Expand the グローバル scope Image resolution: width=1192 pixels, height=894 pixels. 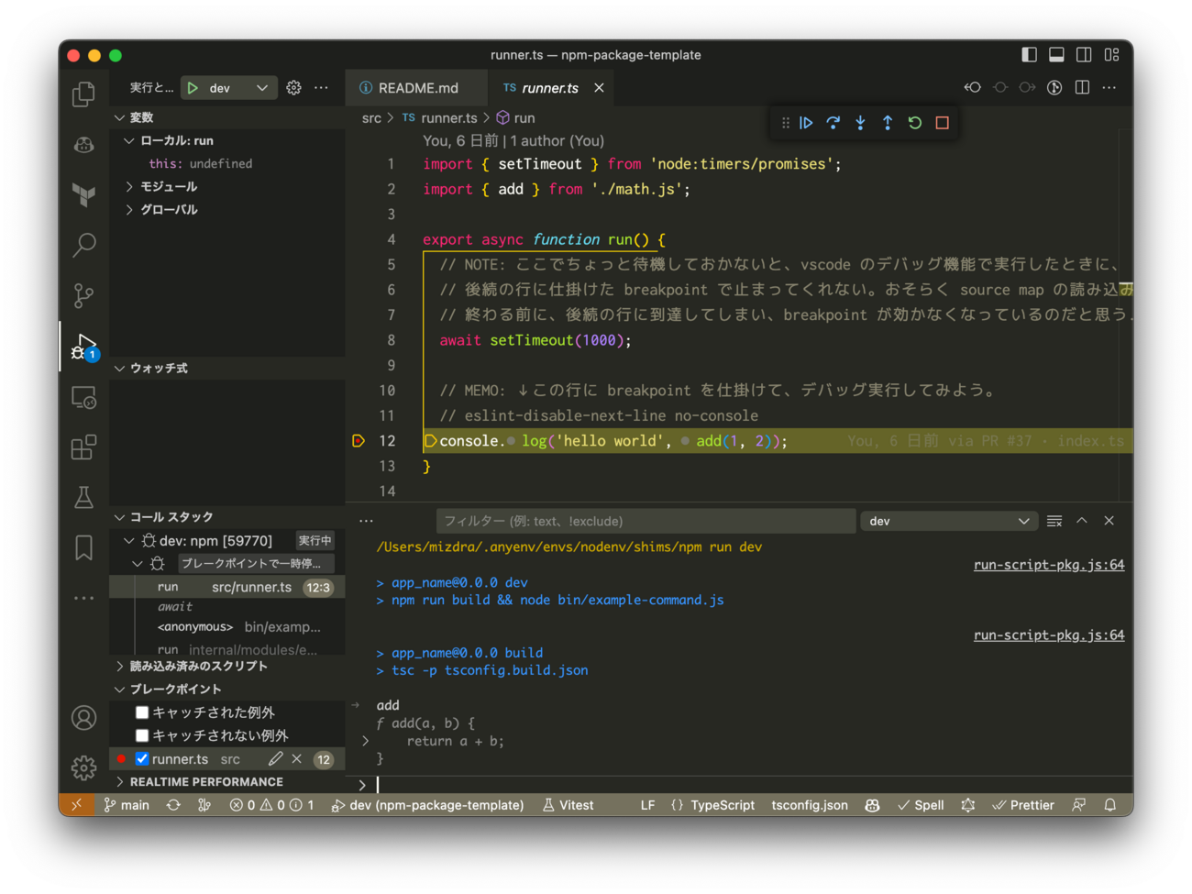(x=129, y=209)
